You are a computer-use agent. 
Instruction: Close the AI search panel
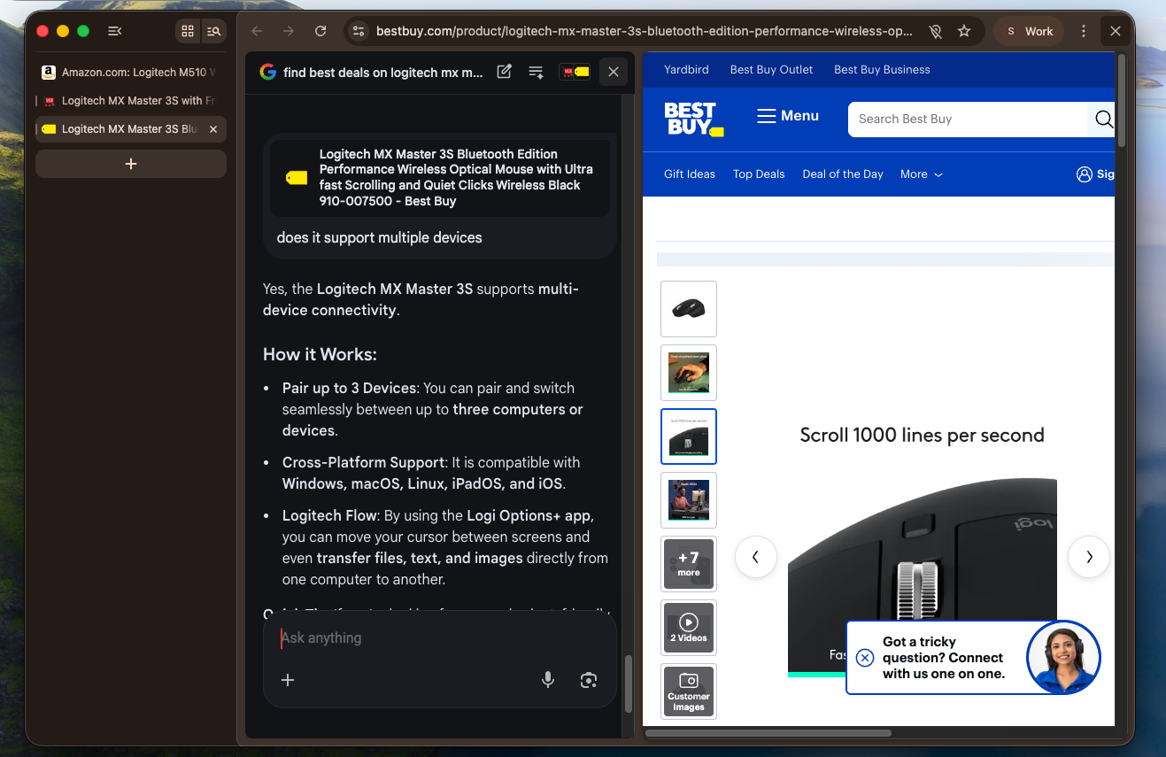coord(613,73)
